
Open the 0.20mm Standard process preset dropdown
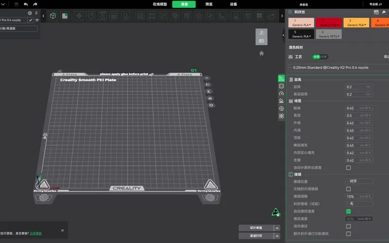[338, 68]
